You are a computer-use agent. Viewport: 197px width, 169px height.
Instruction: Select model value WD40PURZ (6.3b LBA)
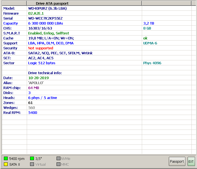click(x=47, y=9)
